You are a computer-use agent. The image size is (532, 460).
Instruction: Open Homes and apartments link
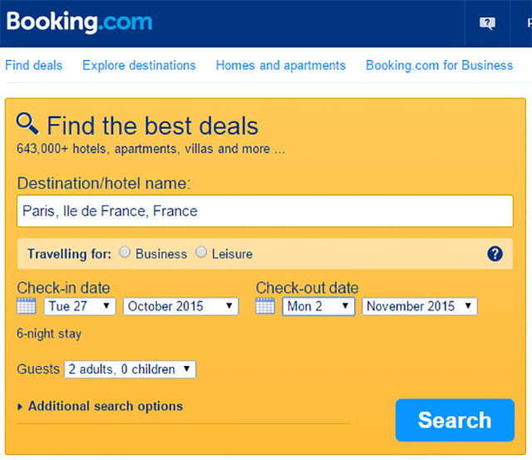281,65
